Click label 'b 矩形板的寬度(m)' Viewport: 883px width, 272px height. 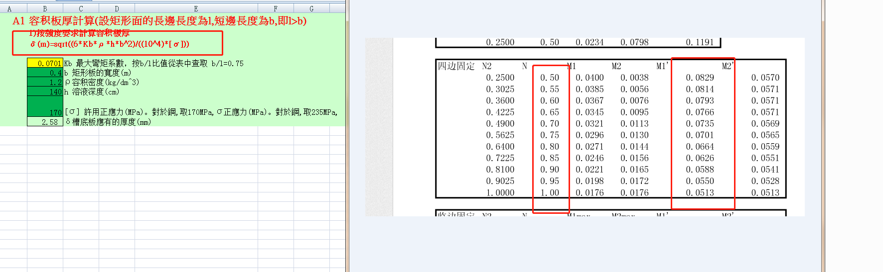pos(98,73)
